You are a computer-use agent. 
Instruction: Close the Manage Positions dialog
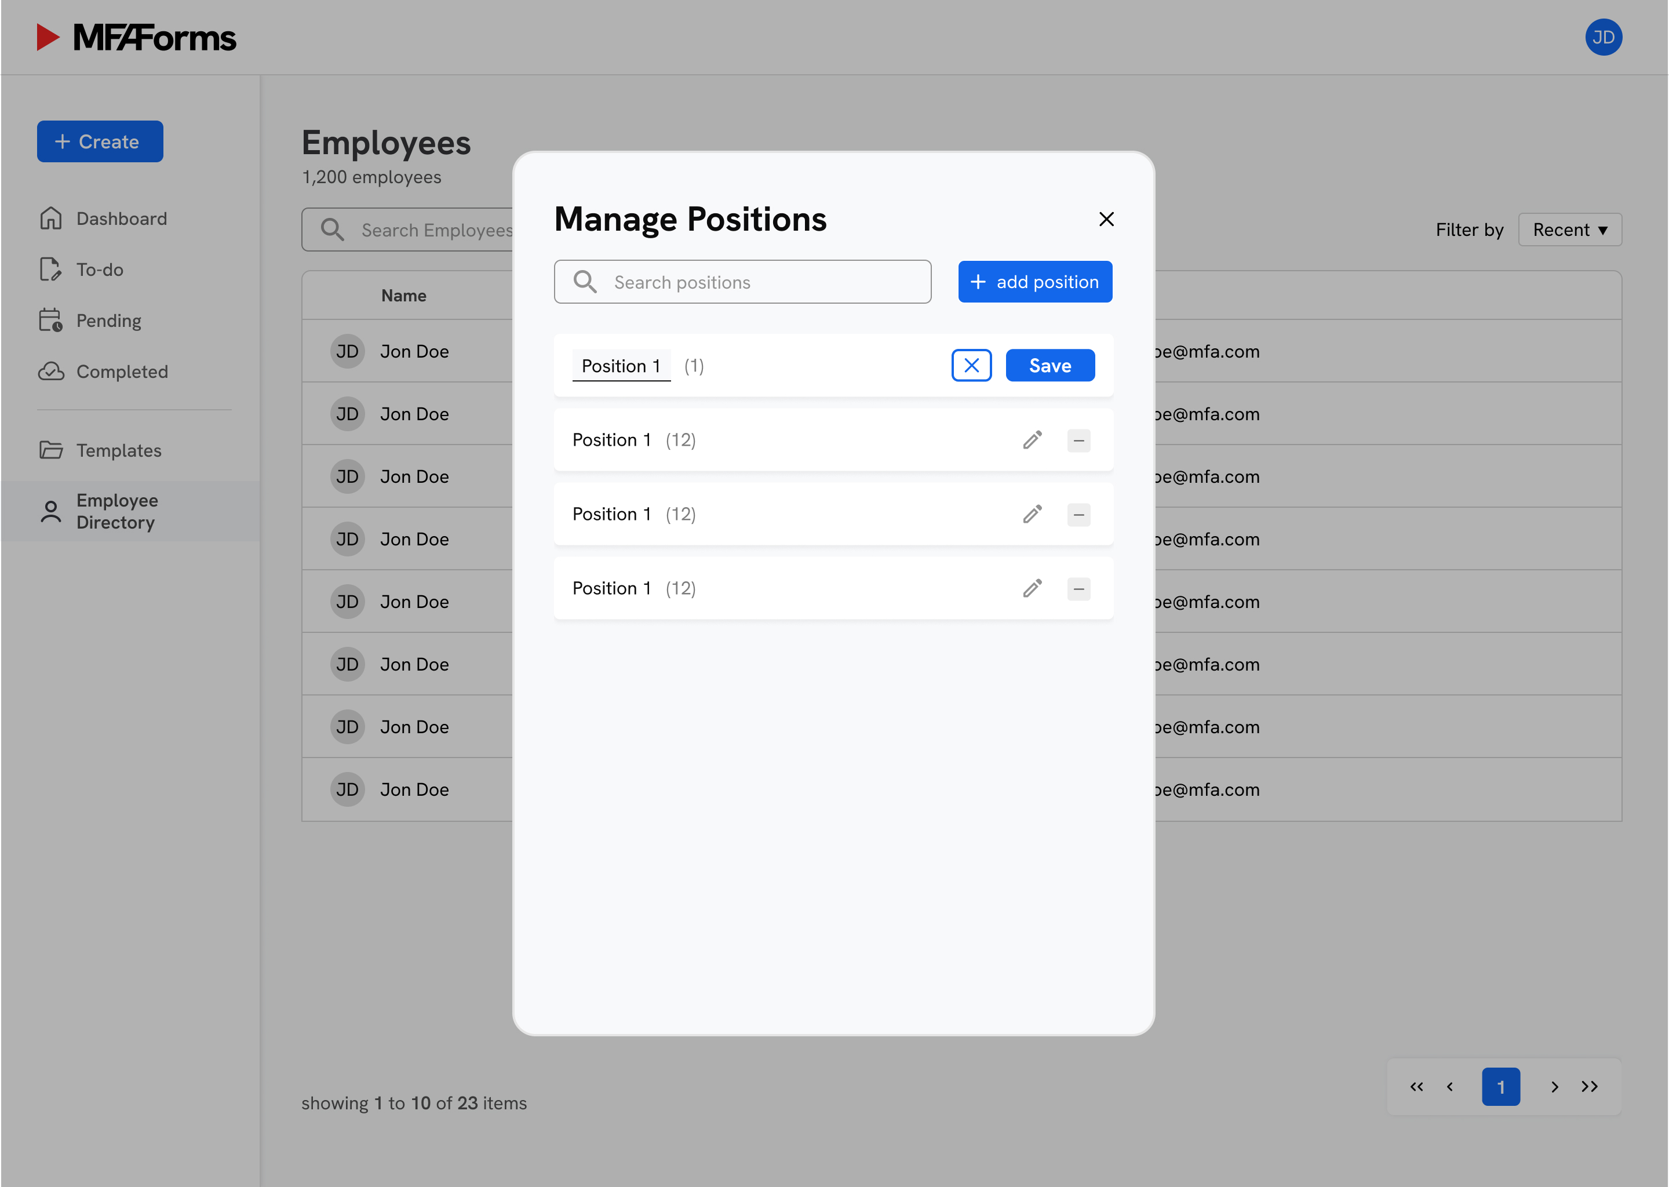point(1106,219)
